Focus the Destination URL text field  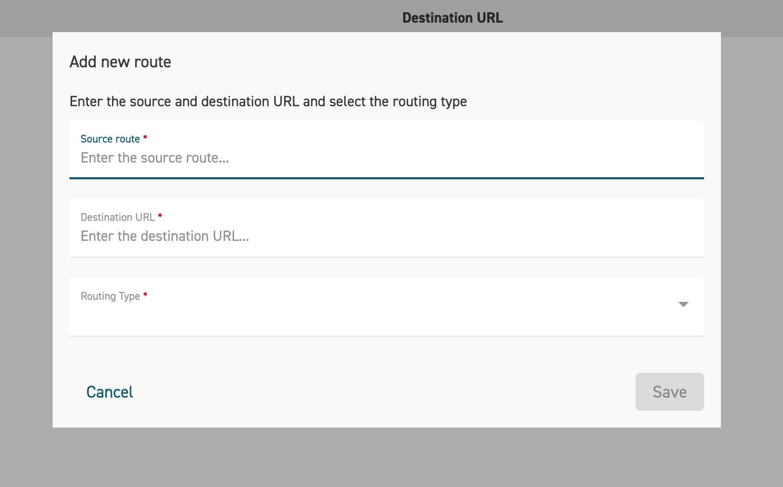click(386, 236)
